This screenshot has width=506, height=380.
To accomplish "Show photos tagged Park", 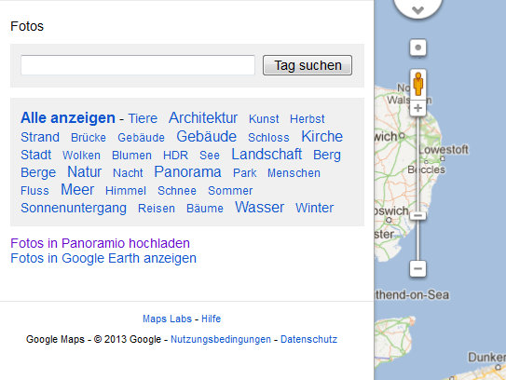I will tap(244, 173).
